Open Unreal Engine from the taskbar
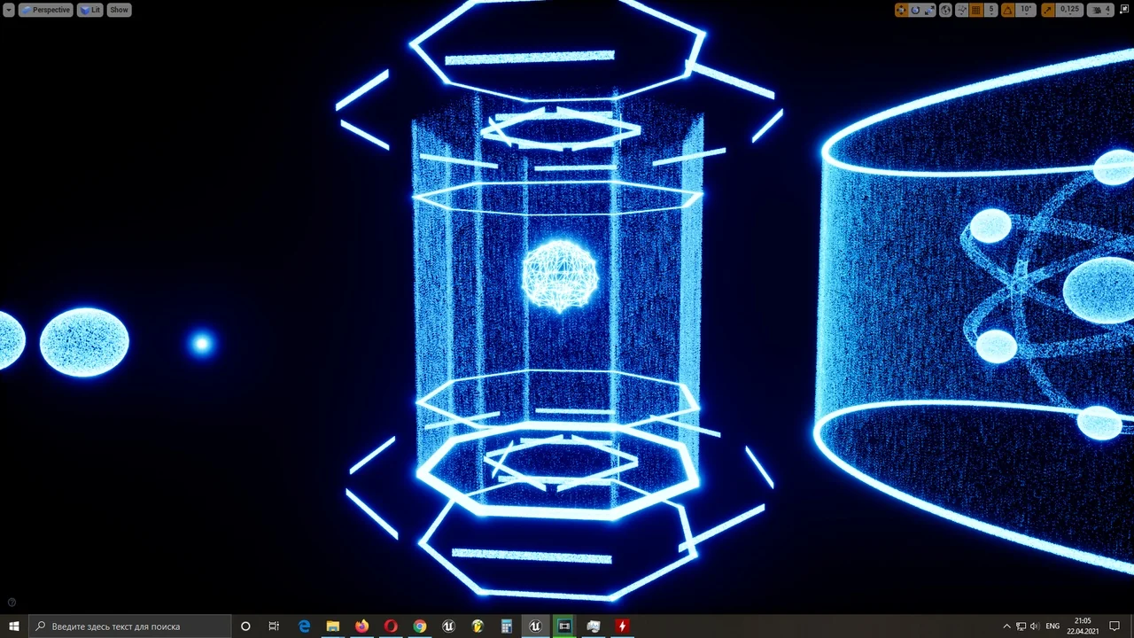The image size is (1134, 638). pyautogui.click(x=535, y=626)
